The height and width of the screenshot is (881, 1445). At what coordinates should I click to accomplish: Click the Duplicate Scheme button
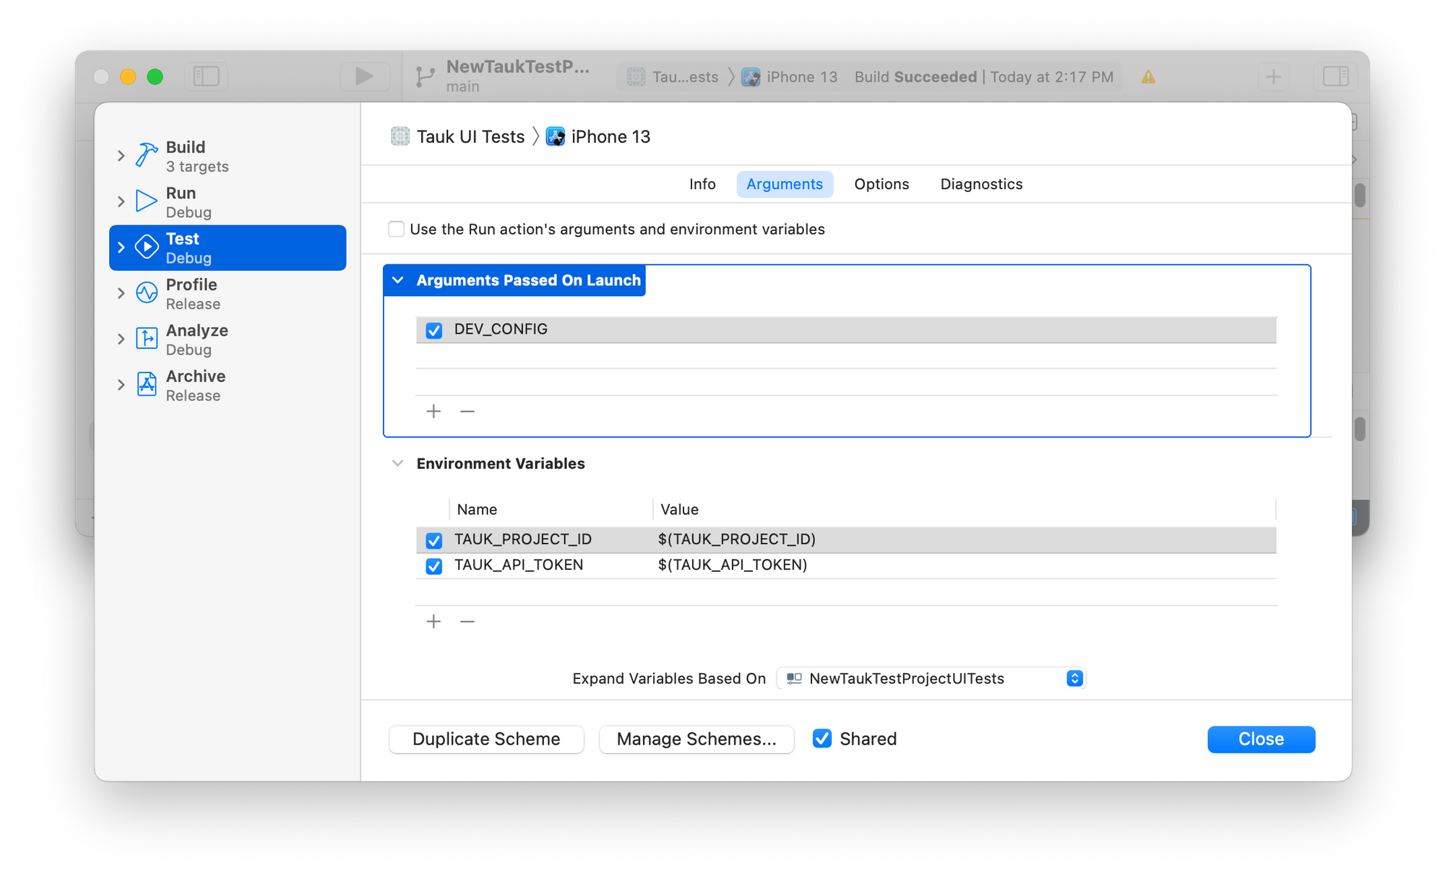click(x=485, y=739)
